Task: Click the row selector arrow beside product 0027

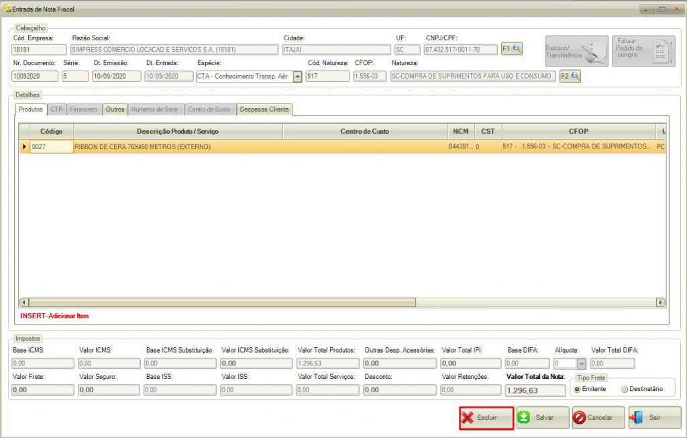Action: tap(25, 145)
